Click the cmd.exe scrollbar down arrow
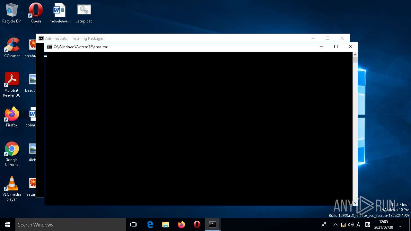This screenshot has width=411, height=231. coord(355,203)
